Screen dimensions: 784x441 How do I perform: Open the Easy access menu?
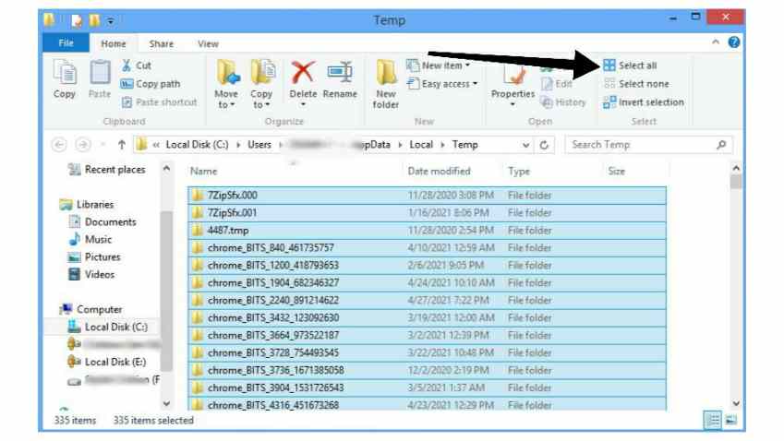pos(442,84)
